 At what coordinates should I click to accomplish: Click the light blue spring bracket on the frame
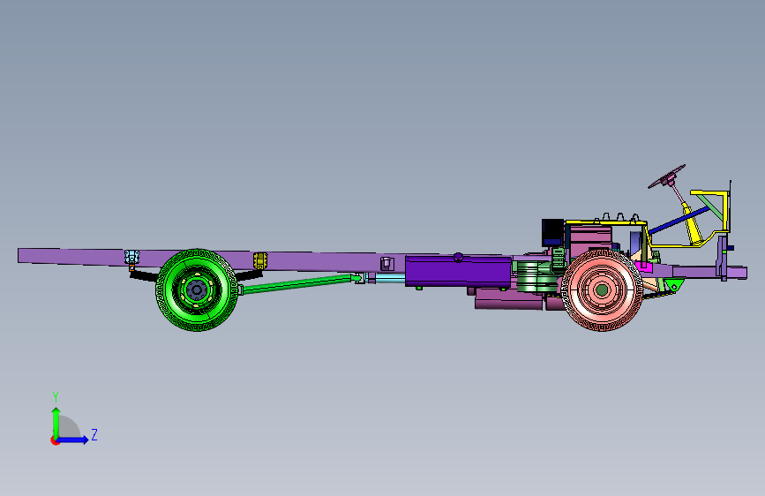[x=131, y=258]
